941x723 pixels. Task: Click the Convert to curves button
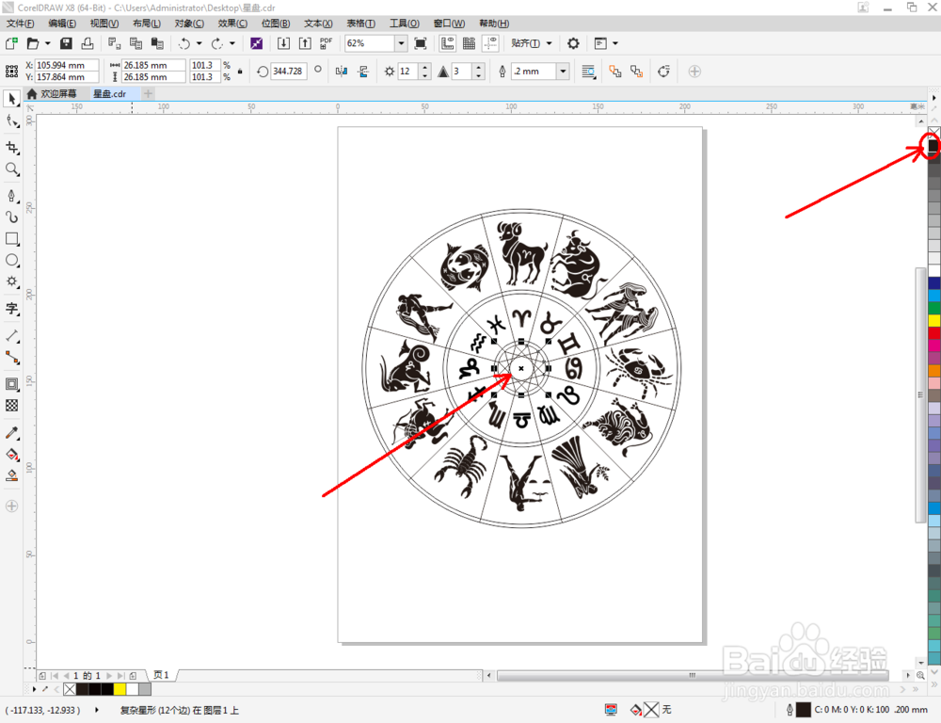[x=663, y=72]
